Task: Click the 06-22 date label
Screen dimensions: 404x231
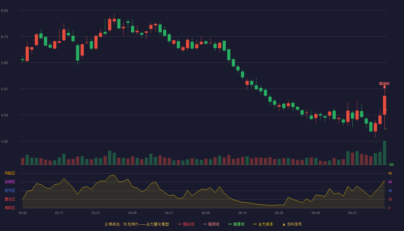Action: coord(352,213)
